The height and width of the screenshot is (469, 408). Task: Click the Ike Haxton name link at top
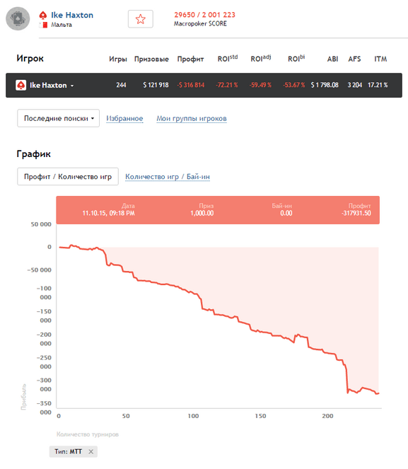tap(72, 15)
